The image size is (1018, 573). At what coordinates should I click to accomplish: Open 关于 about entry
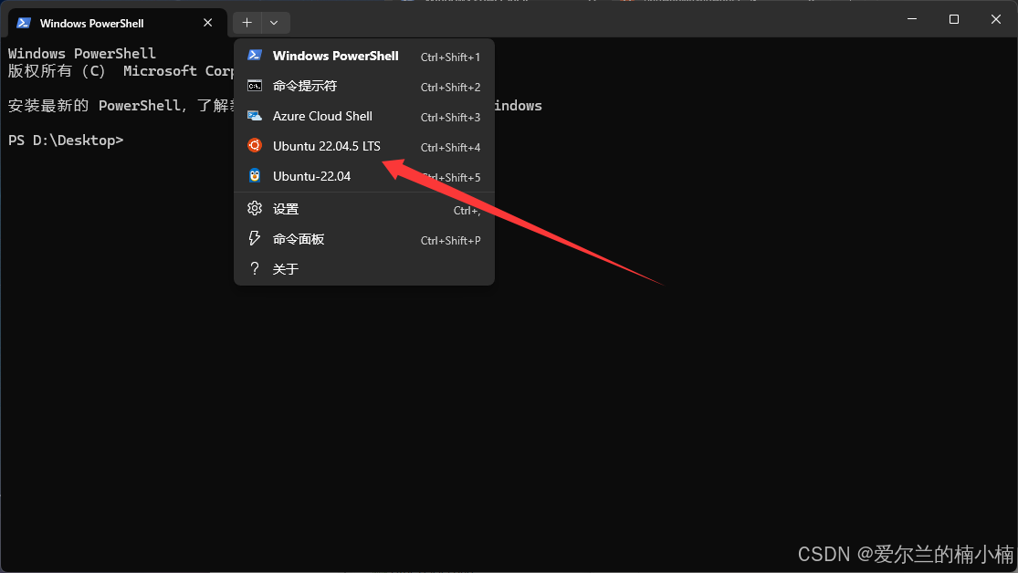point(364,269)
